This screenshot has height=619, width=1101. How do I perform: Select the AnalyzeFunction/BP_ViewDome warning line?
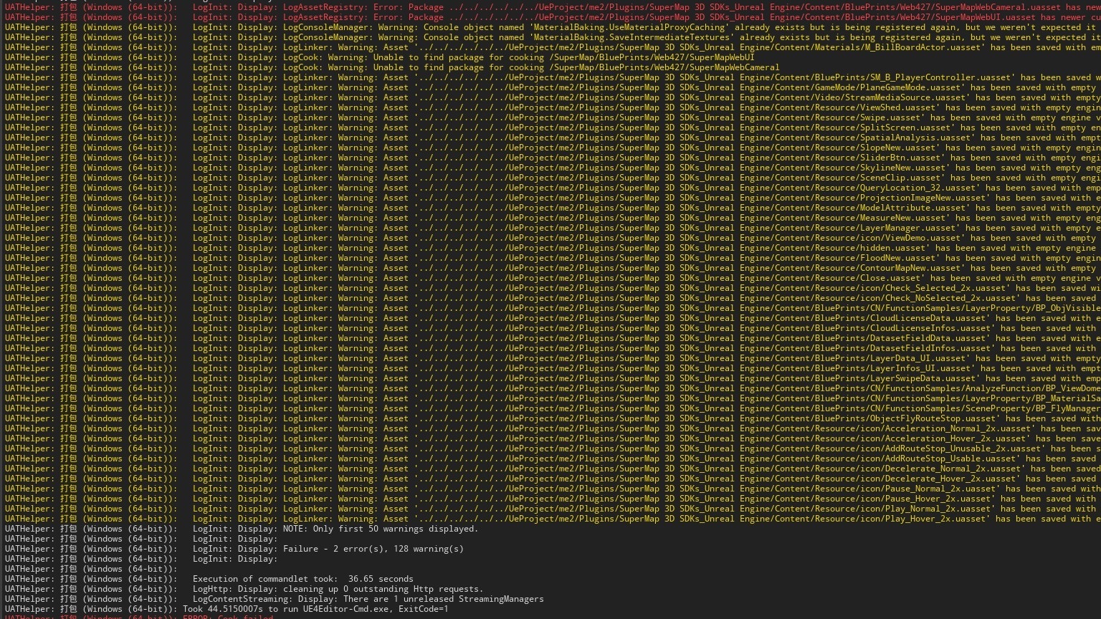coord(553,388)
